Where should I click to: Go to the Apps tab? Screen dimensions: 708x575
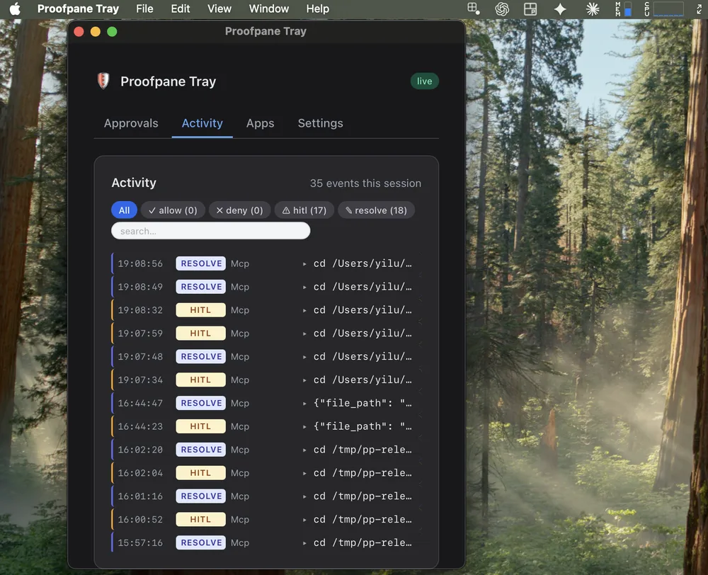260,123
